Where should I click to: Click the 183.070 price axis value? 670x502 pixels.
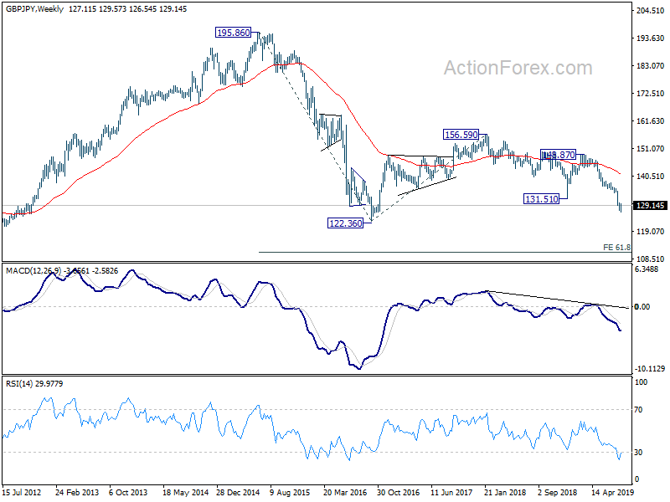tap(650, 65)
